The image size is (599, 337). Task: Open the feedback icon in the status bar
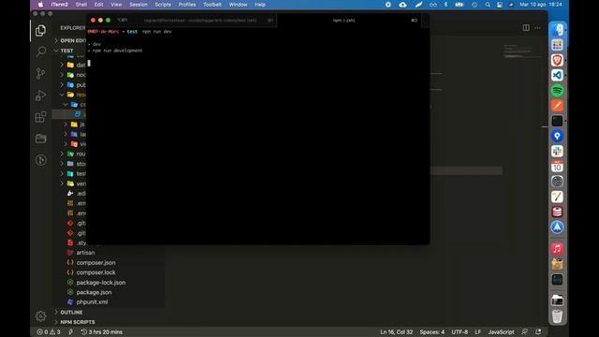pyautogui.click(x=524, y=332)
